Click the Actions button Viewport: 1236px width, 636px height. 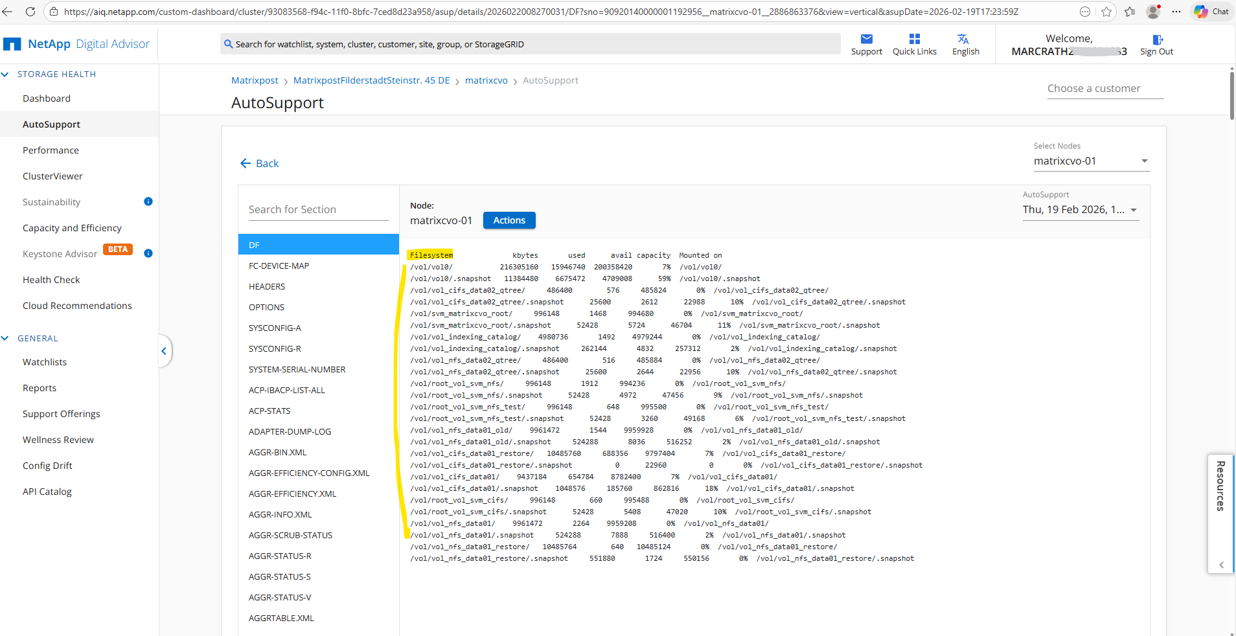[x=509, y=220]
